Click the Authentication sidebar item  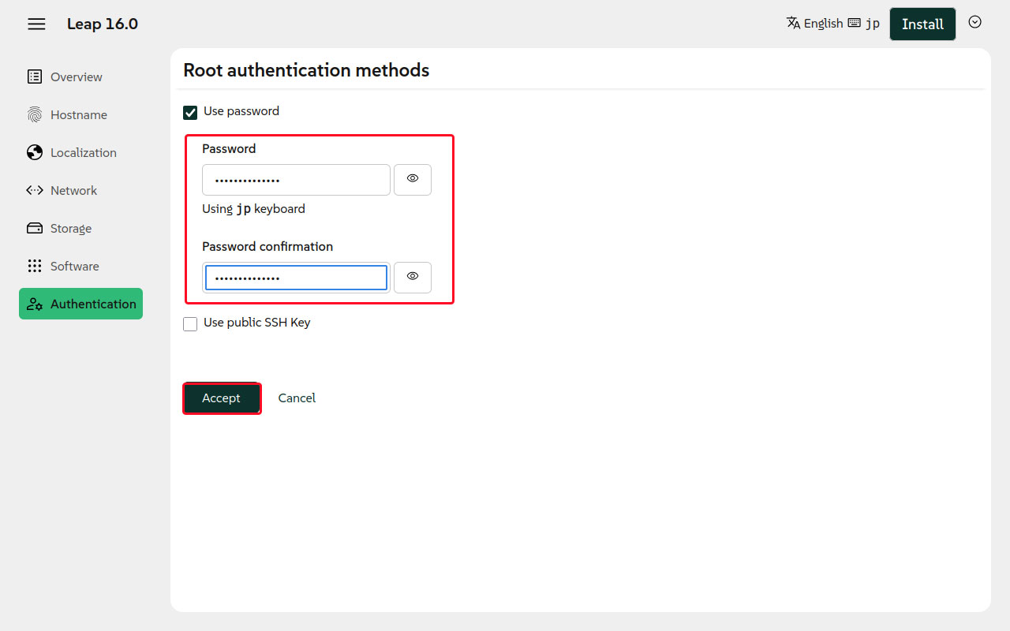(80, 304)
